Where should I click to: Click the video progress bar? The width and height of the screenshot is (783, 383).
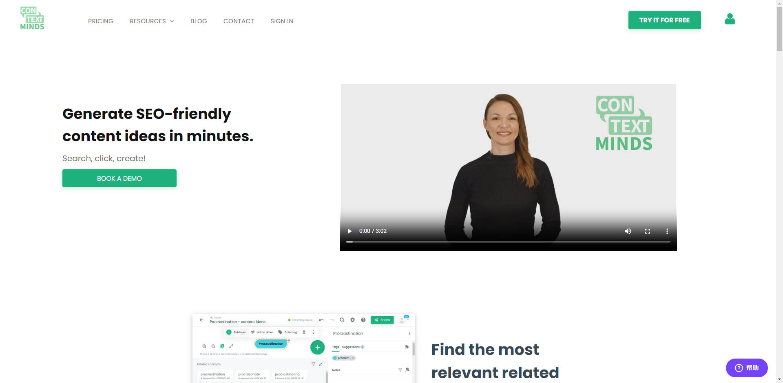click(508, 242)
